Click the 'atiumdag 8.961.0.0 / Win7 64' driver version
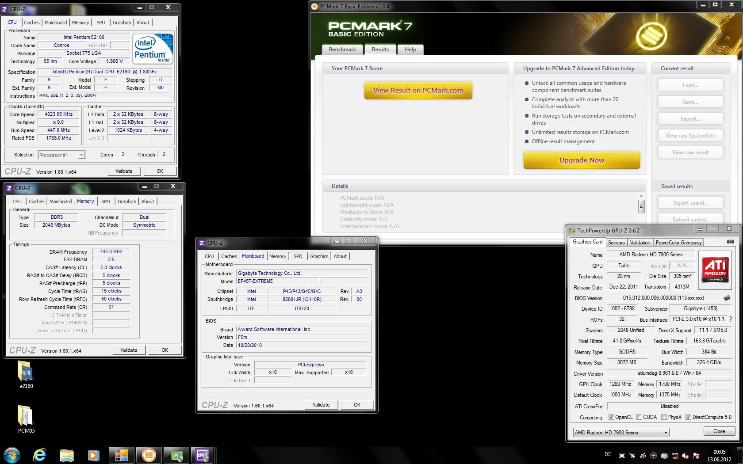743x464 pixels. click(669, 373)
